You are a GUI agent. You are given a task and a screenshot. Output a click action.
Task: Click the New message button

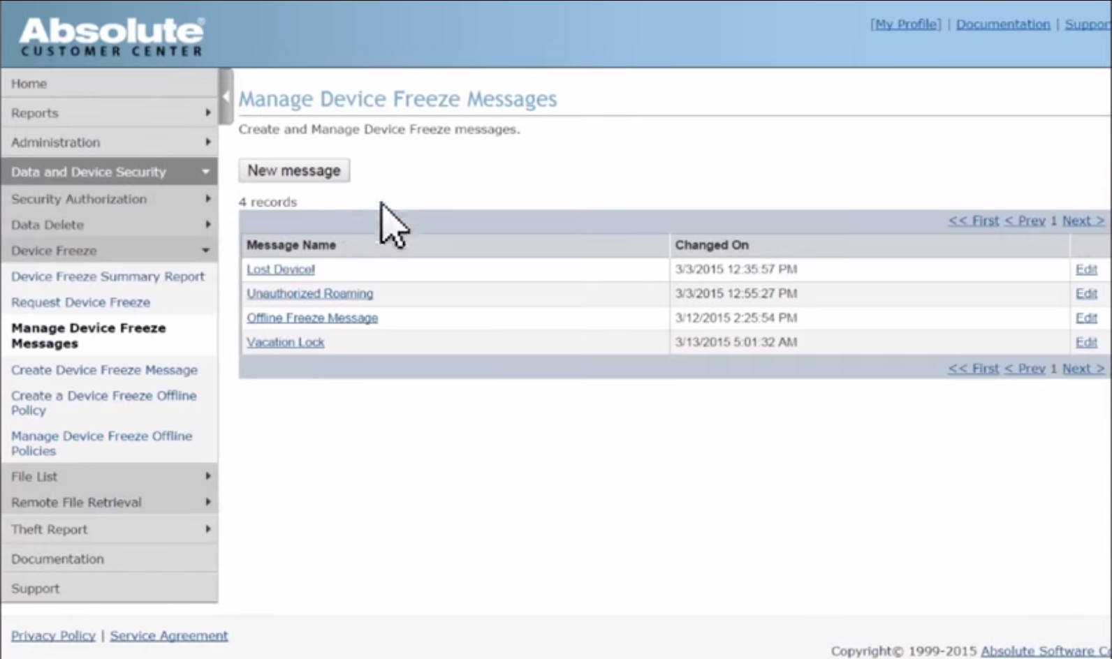pos(294,170)
